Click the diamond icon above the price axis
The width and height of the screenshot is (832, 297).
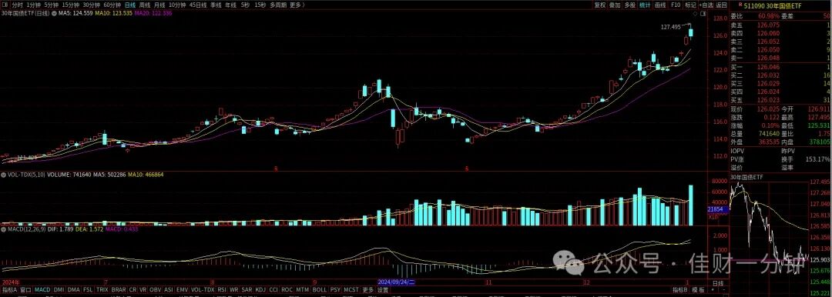[695, 14]
